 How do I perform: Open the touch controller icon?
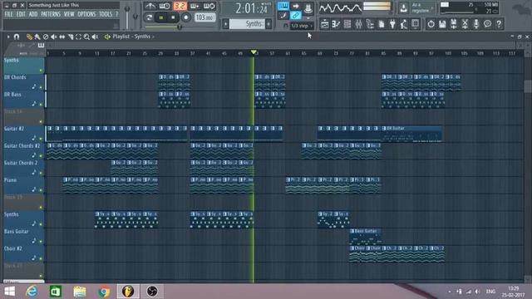(415, 24)
